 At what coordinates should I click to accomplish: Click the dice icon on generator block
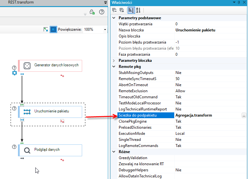click(27, 66)
